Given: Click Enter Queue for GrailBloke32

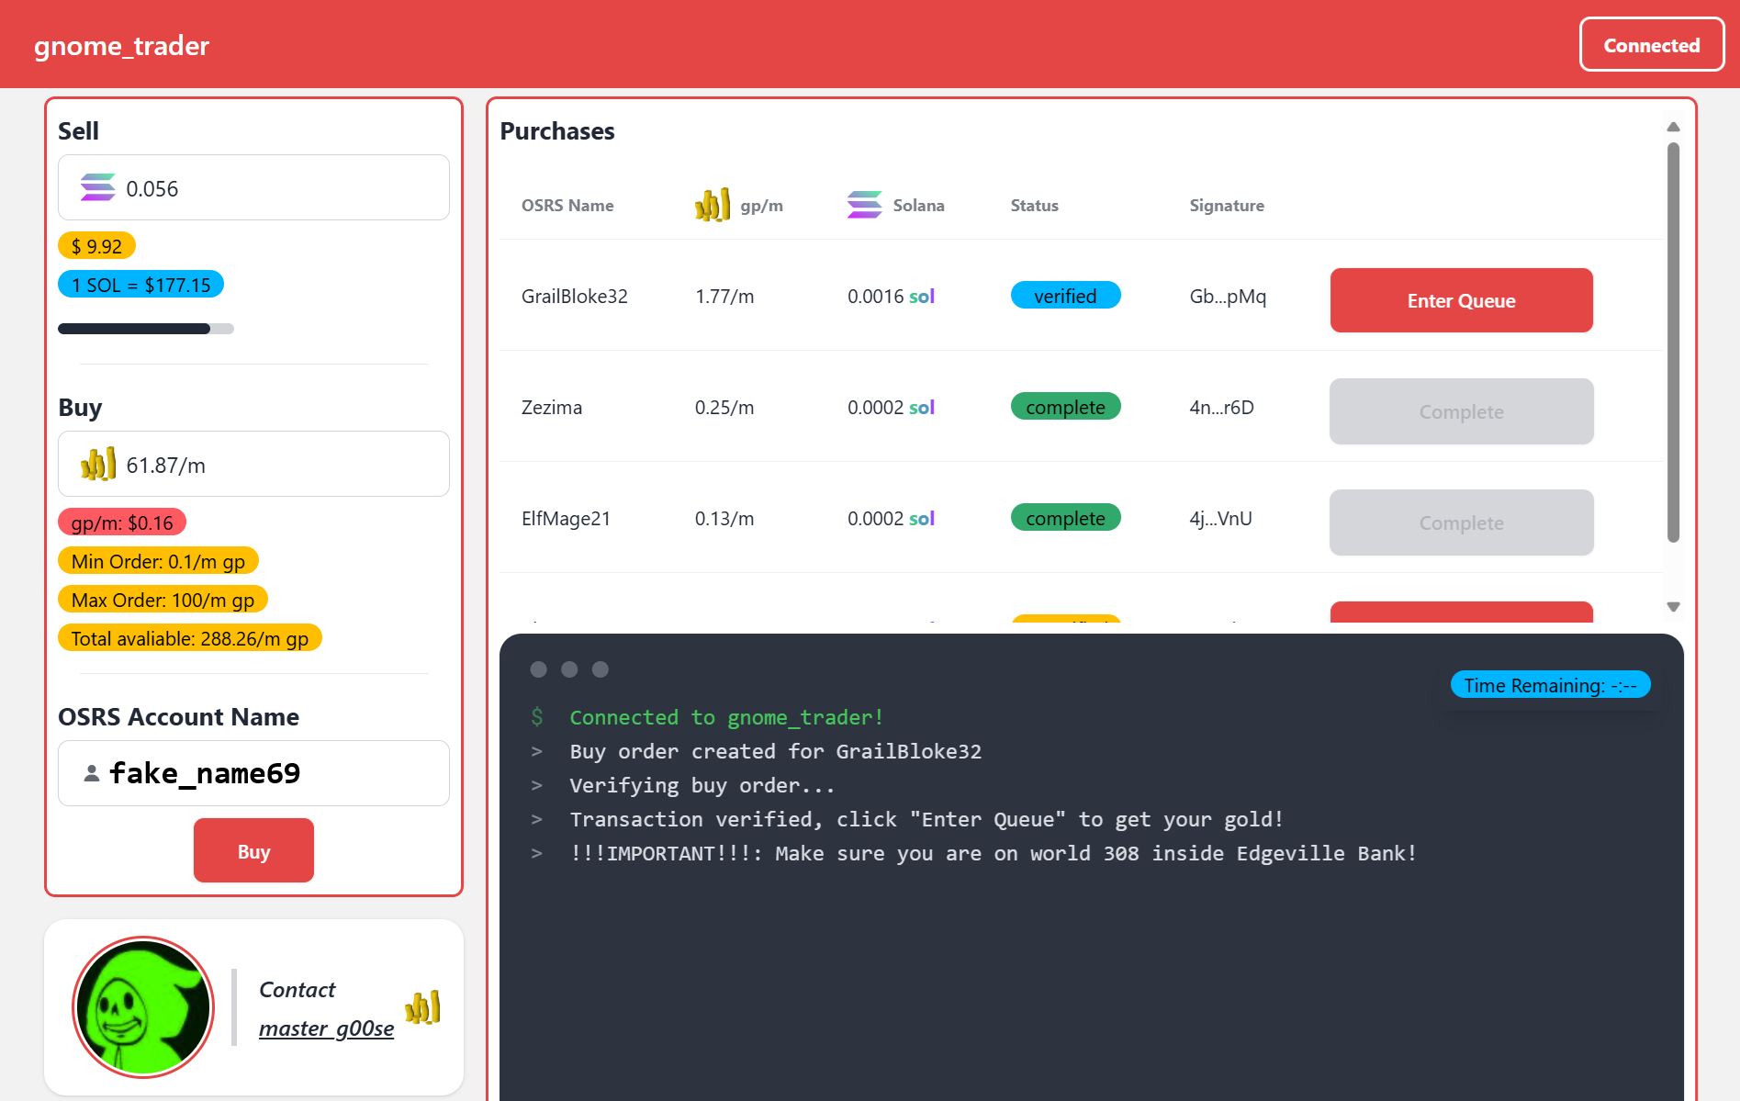Looking at the screenshot, I should click(x=1461, y=300).
